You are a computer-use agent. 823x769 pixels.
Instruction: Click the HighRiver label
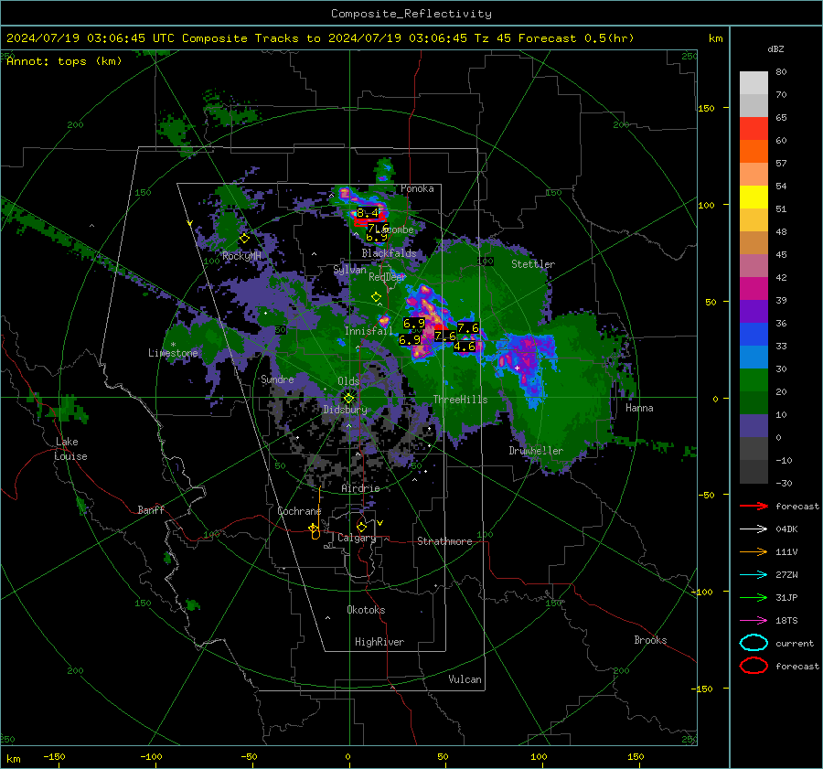(x=379, y=642)
